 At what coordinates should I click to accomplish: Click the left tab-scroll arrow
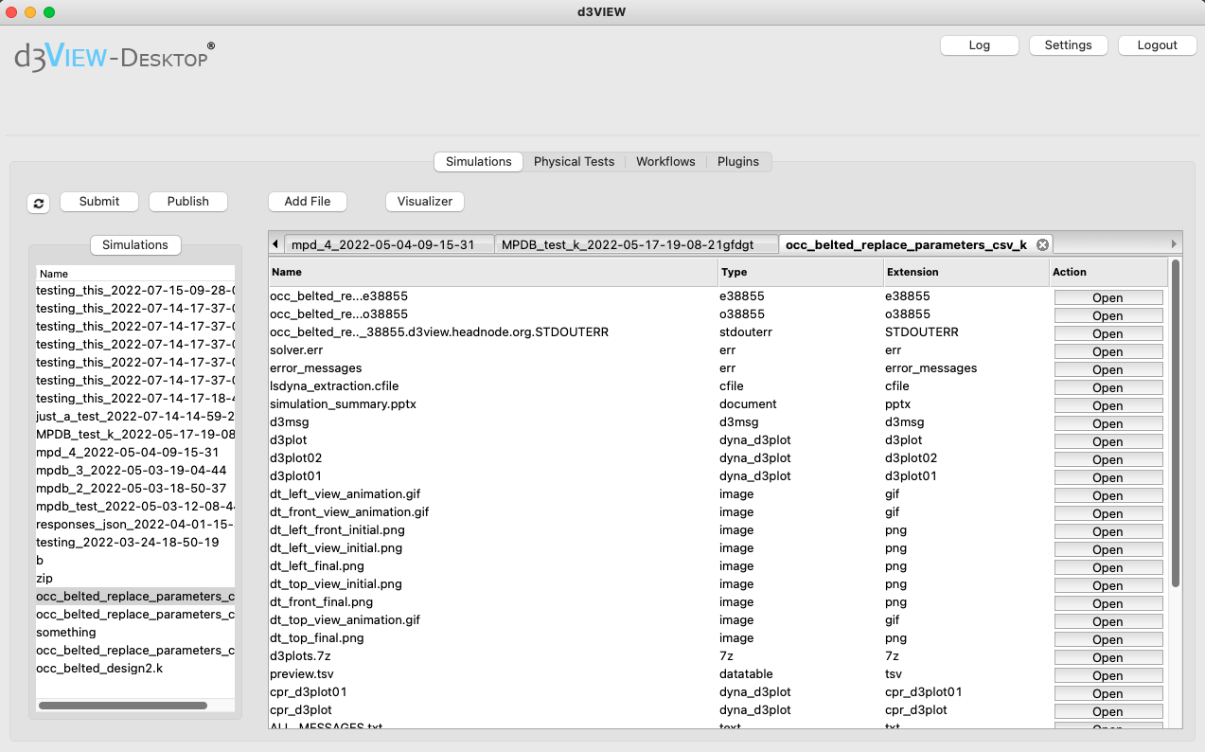pyautogui.click(x=275, y=244)
